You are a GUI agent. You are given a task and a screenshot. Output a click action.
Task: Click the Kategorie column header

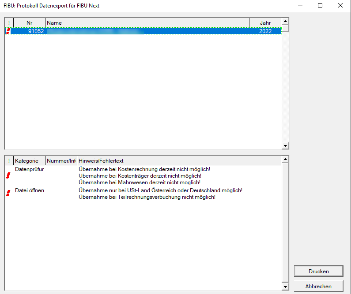pyautogui.click(x=30, y=161)
